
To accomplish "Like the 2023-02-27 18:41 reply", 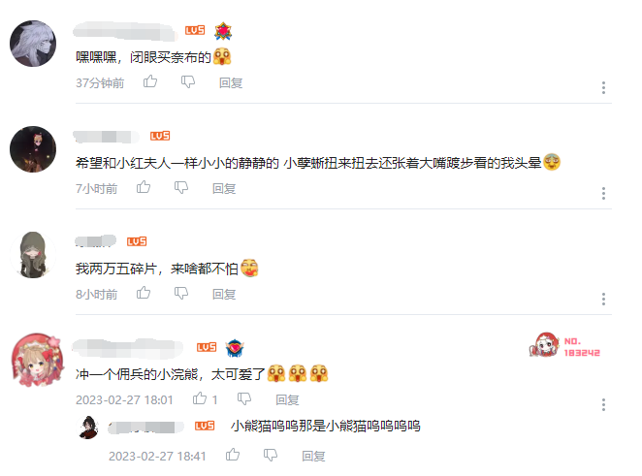I will tap(233, 455).
